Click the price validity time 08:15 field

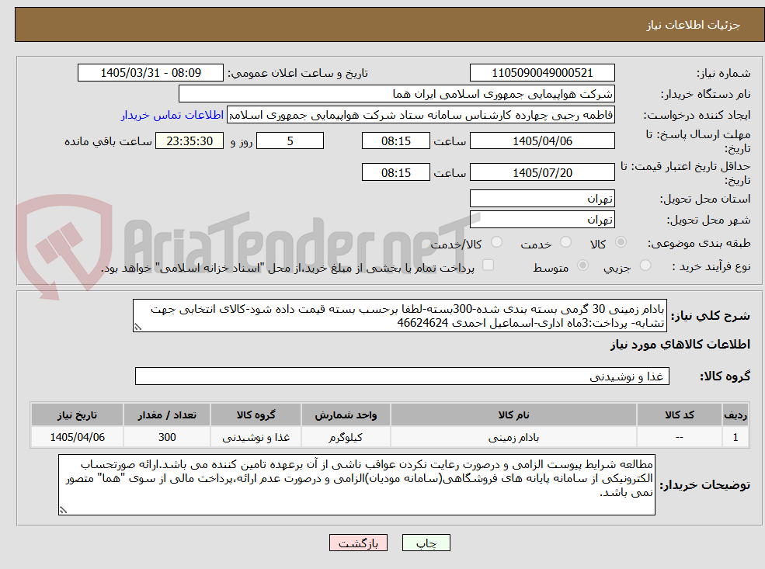coord(395,172)
